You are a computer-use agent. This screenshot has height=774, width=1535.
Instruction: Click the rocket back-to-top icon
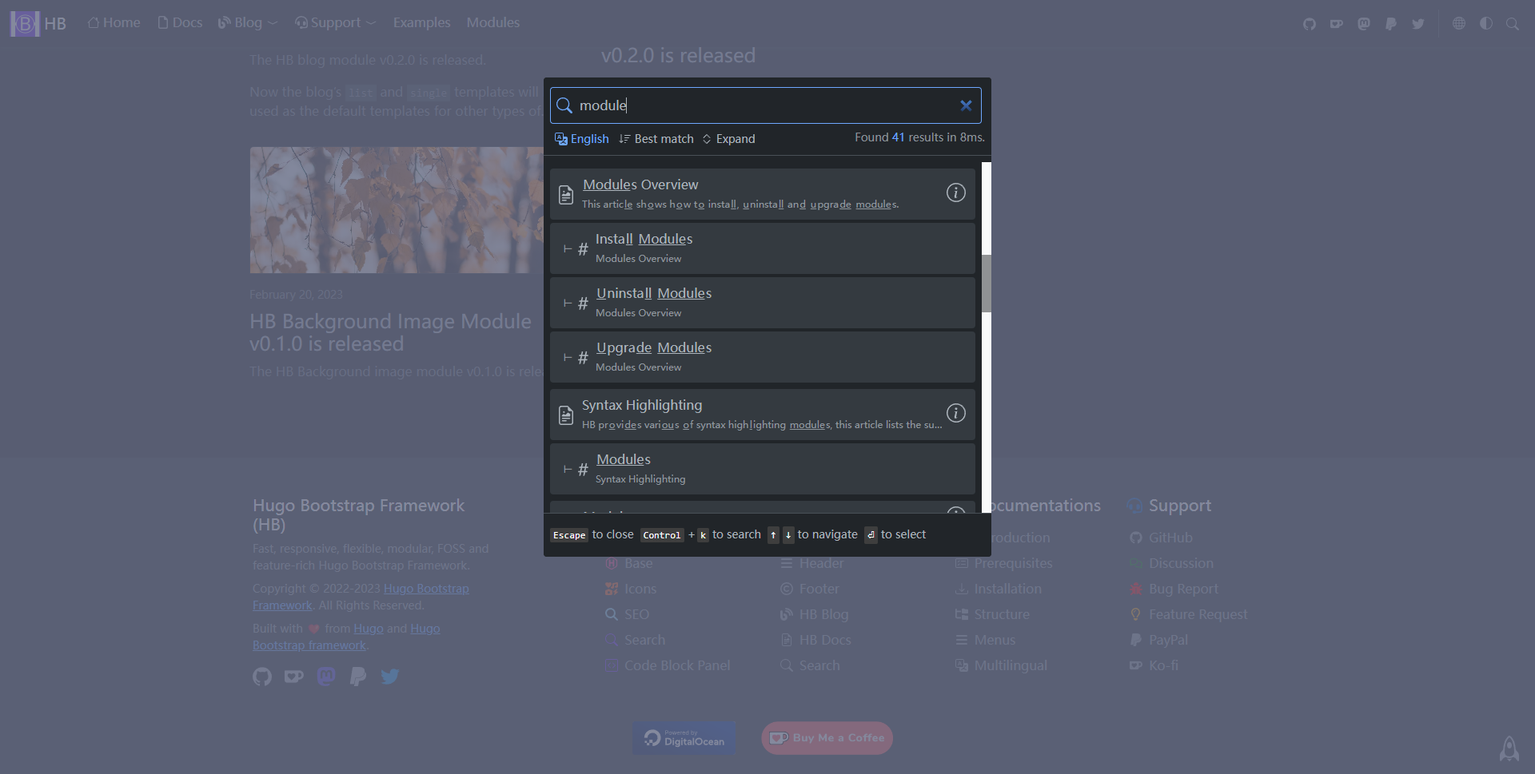[1509, 748]
